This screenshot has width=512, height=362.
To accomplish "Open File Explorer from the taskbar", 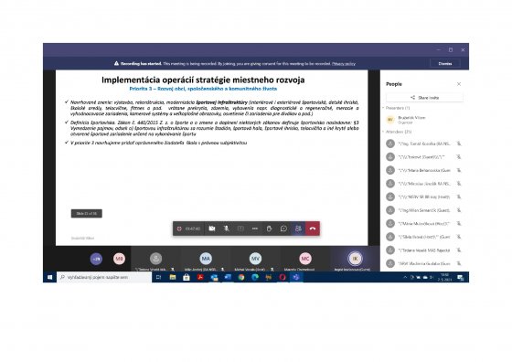I will tap(173, 277).
